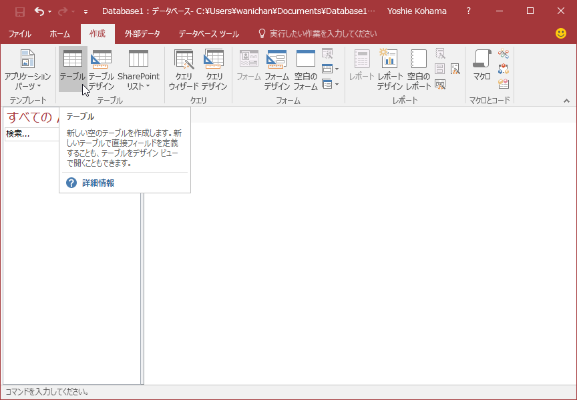577x400 pixels.
Task: Start the Form Wizard small icon
Action: click(x=327, y=53)
